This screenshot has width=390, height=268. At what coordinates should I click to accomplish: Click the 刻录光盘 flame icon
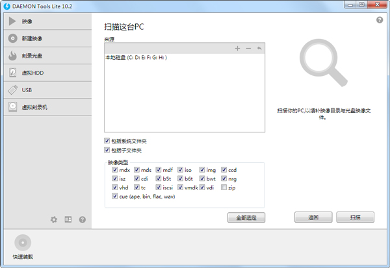click(x=12, y=56)
